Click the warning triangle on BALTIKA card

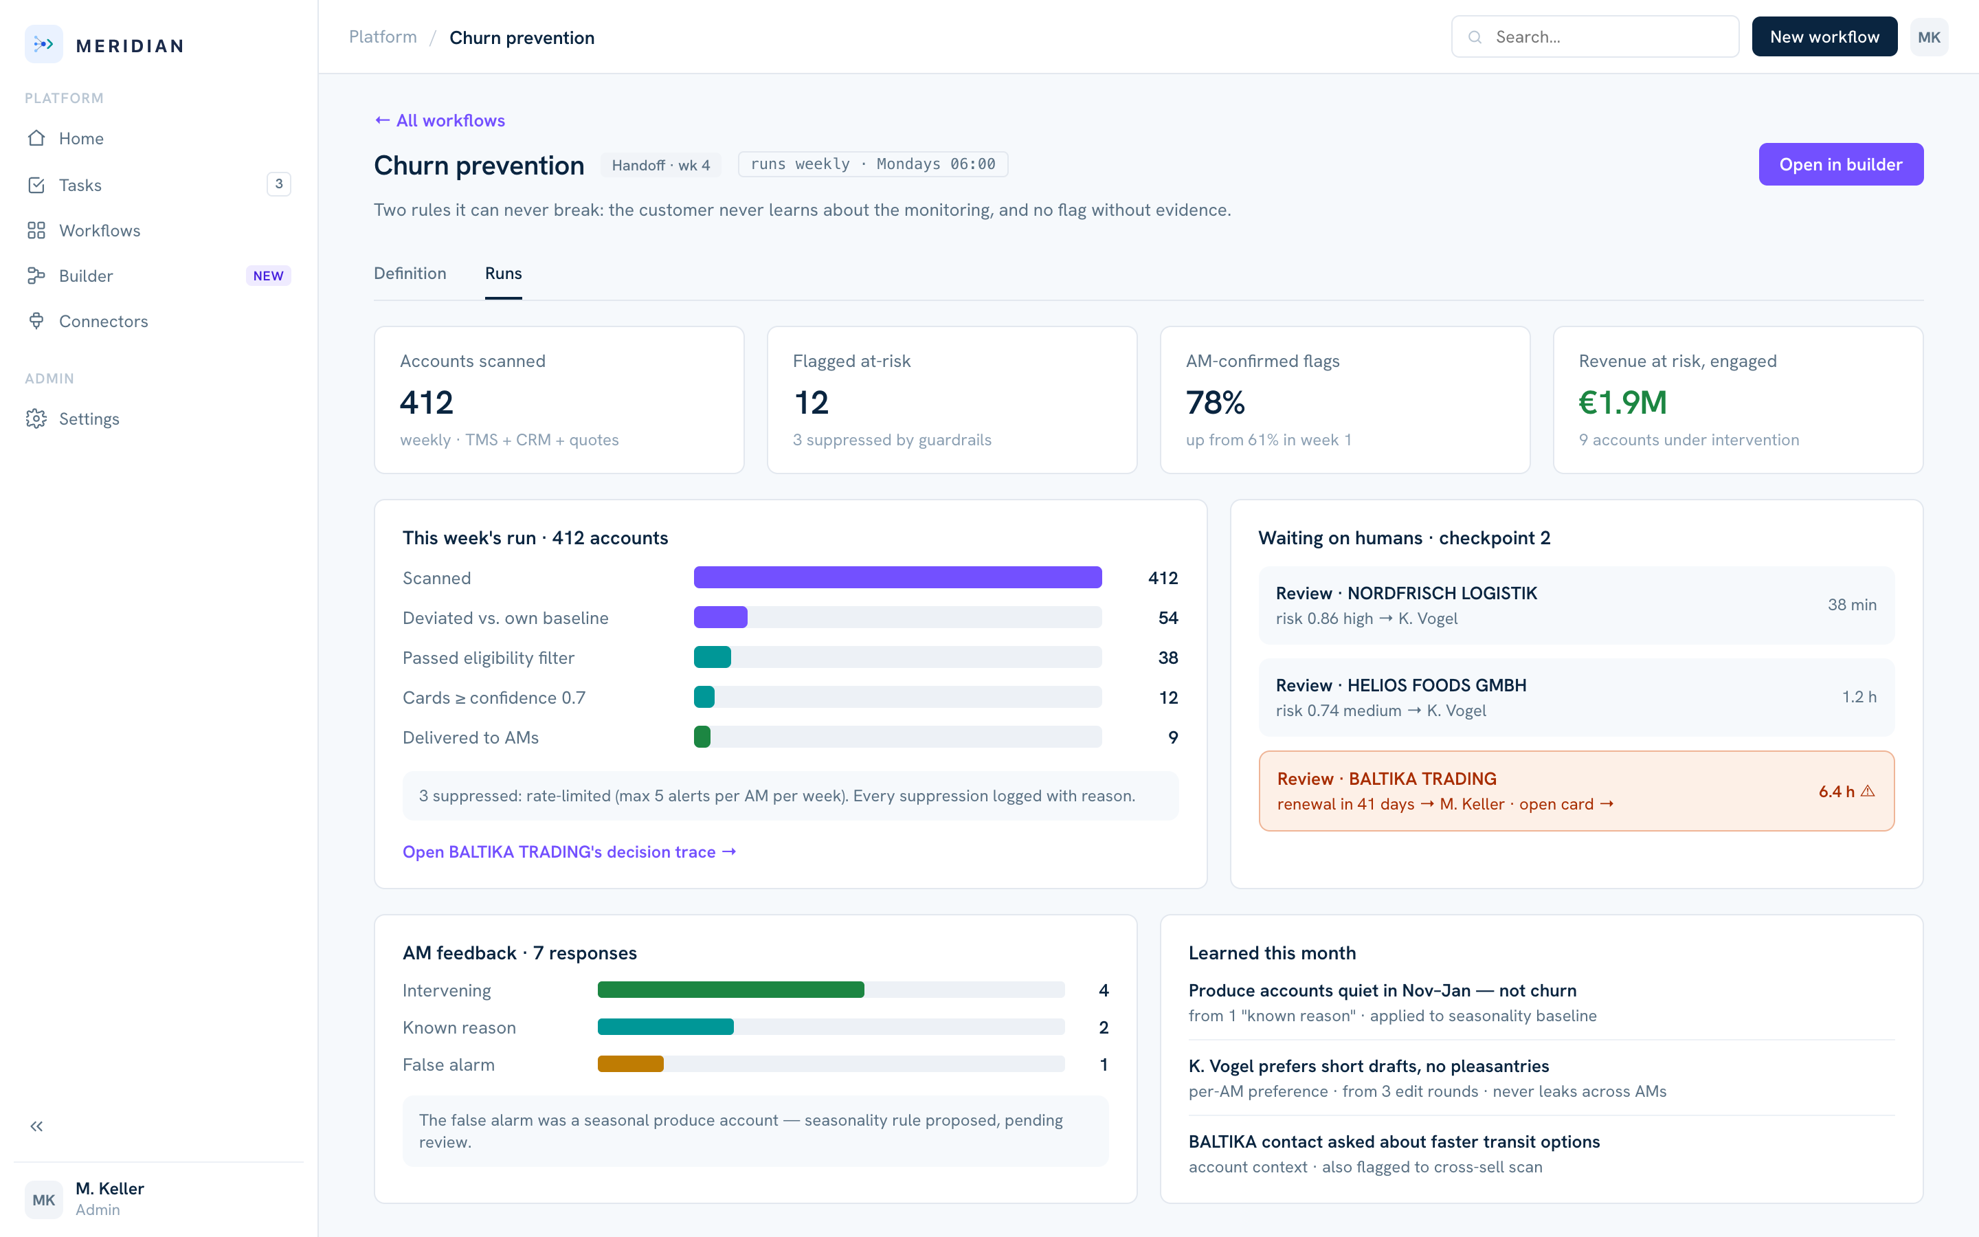1868,791
